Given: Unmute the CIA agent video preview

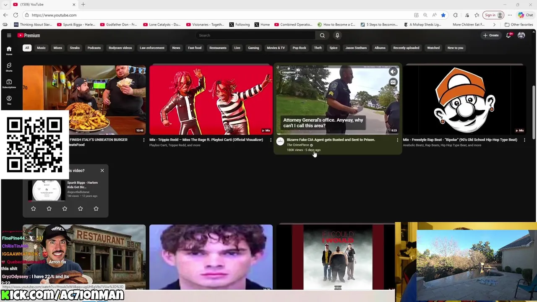Looking at the screenshot, I should (x=393, y=72).
